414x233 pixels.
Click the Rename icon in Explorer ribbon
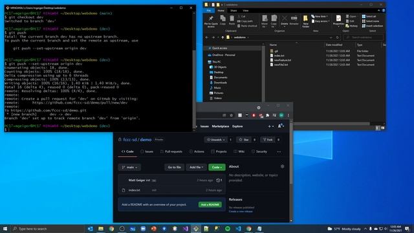pos(294,20)
